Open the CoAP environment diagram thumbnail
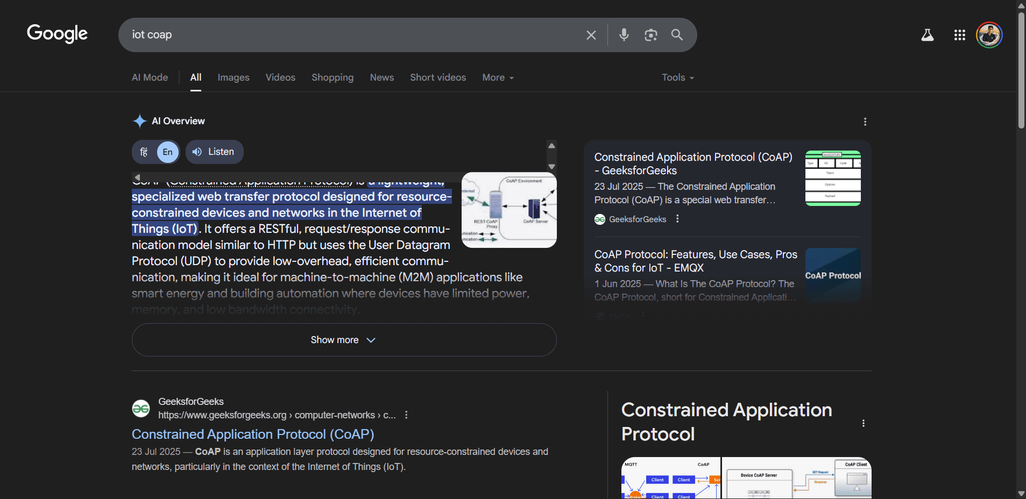The height and width of the screenshot is (499, 1026). 509,210
